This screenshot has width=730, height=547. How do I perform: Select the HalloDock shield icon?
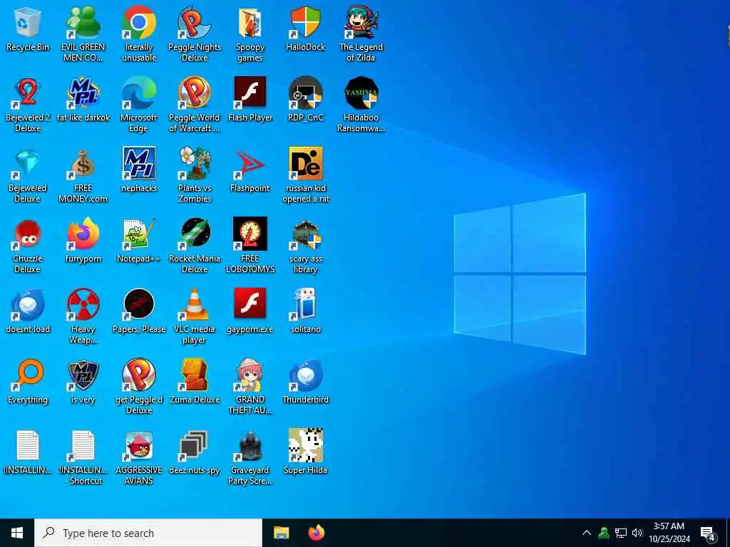305,24
